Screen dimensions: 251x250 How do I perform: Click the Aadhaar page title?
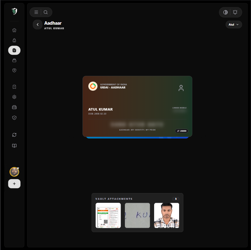pos(53,23)
